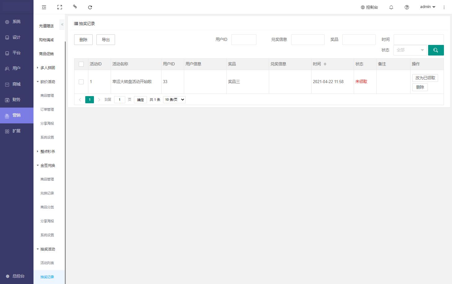Click the link icon in top toolbar
Image resolution: width=452 pixels, height=284 pixels.
tap(75, 7)
